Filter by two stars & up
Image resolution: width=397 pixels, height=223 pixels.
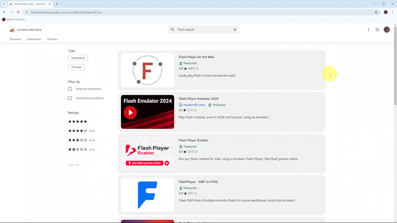[82, 149]
